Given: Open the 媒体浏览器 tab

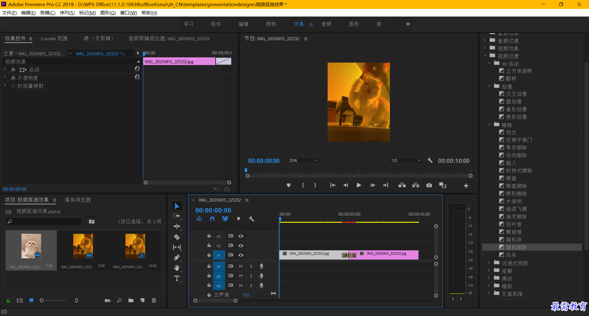Looking at the screenshot, I should tap(78, 200).
